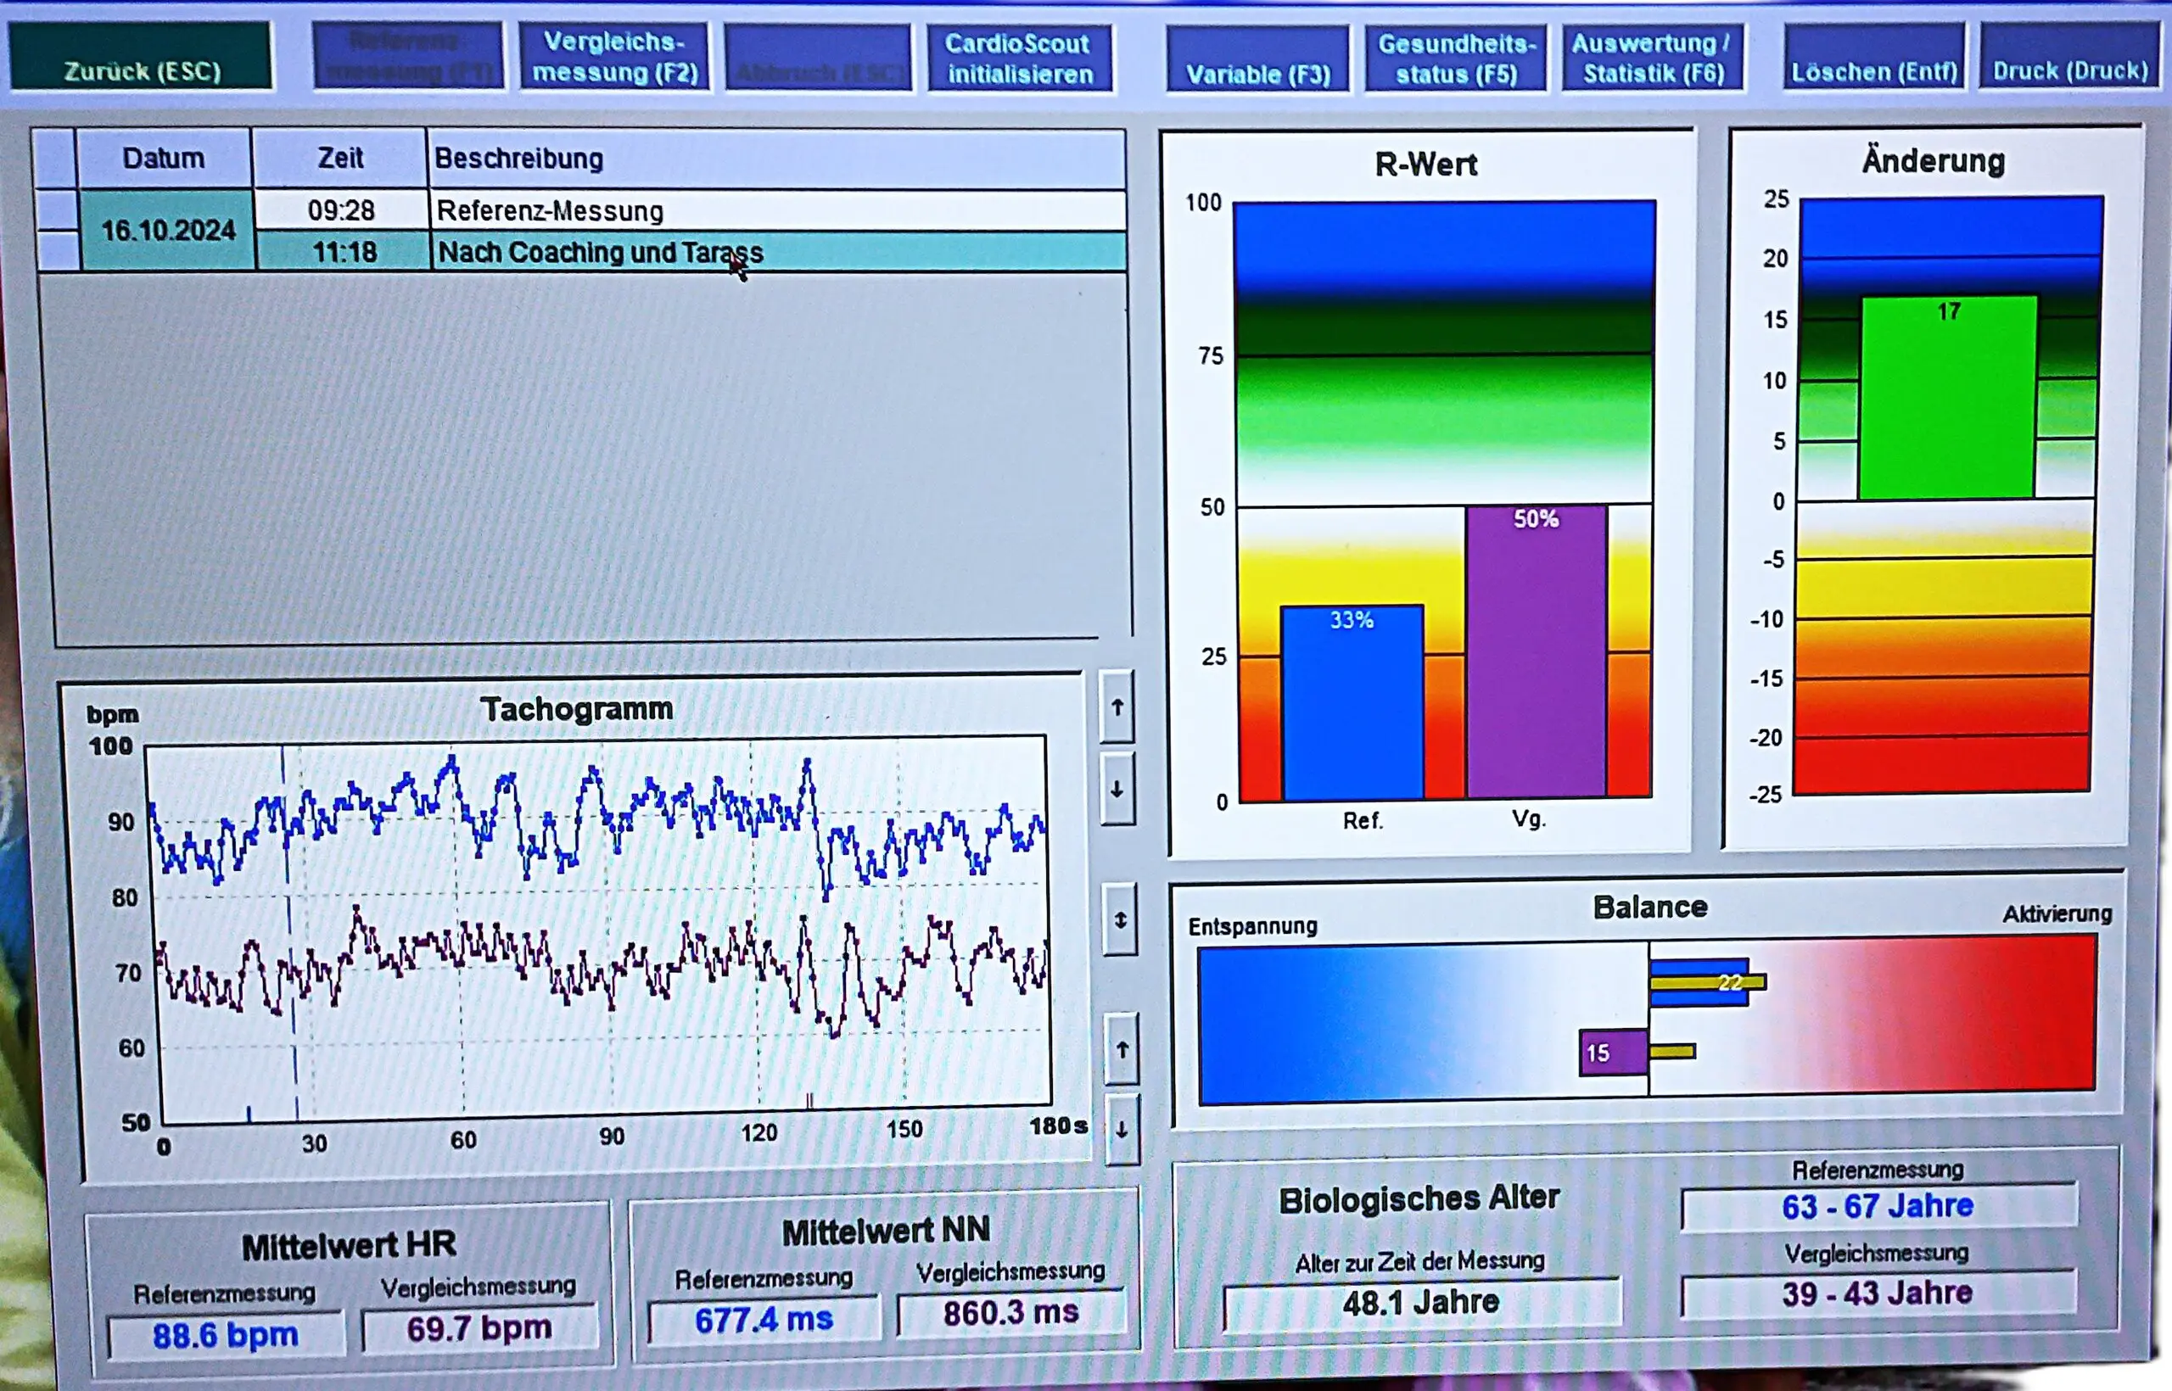2172x1391 pixels.
Task: Toggle row selector for 09:28 Referenz-Messung
Action: (56, 210)
